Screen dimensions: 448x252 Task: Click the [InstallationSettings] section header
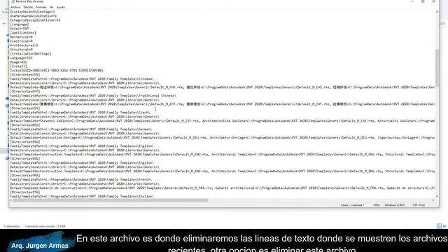coord(30,54)
